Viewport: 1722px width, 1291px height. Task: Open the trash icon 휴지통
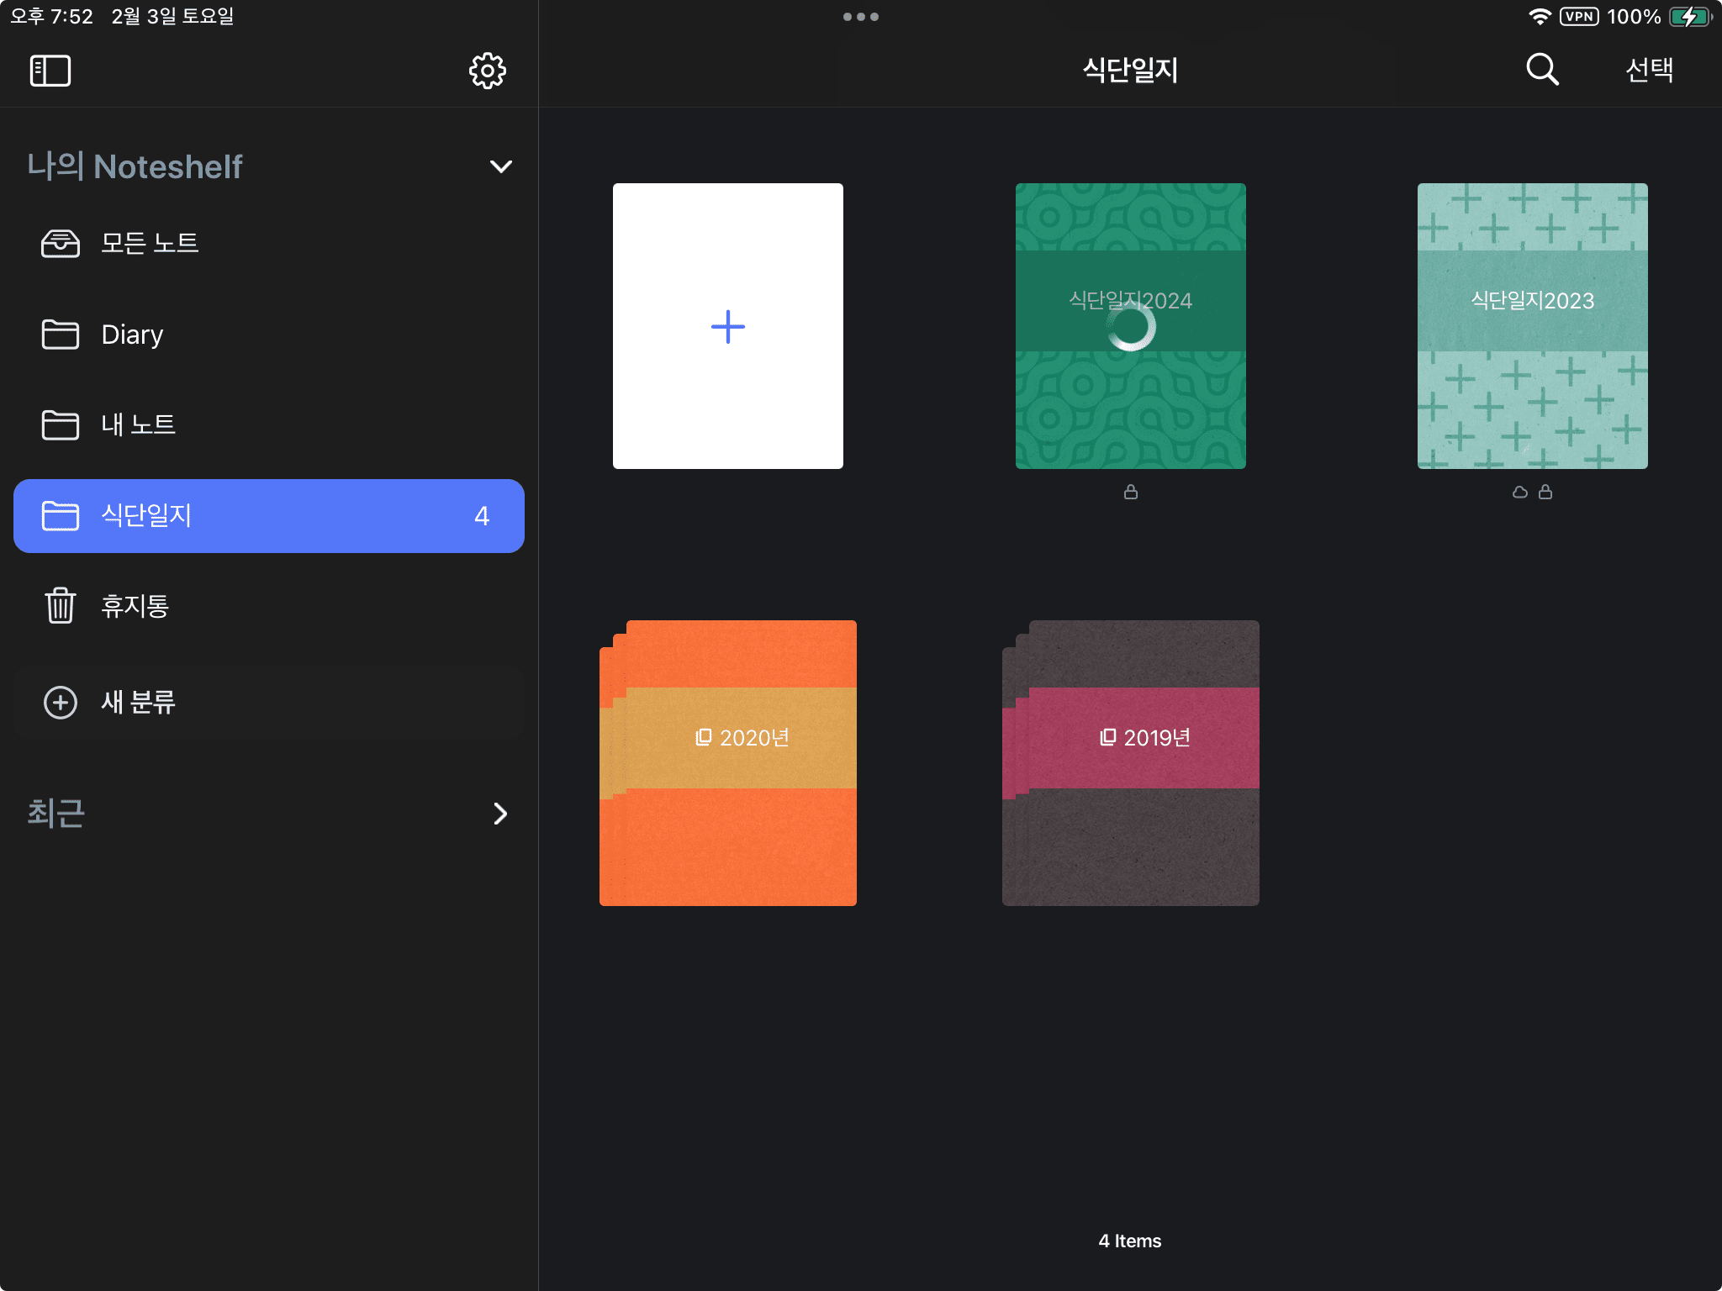[x=61, y=605]
